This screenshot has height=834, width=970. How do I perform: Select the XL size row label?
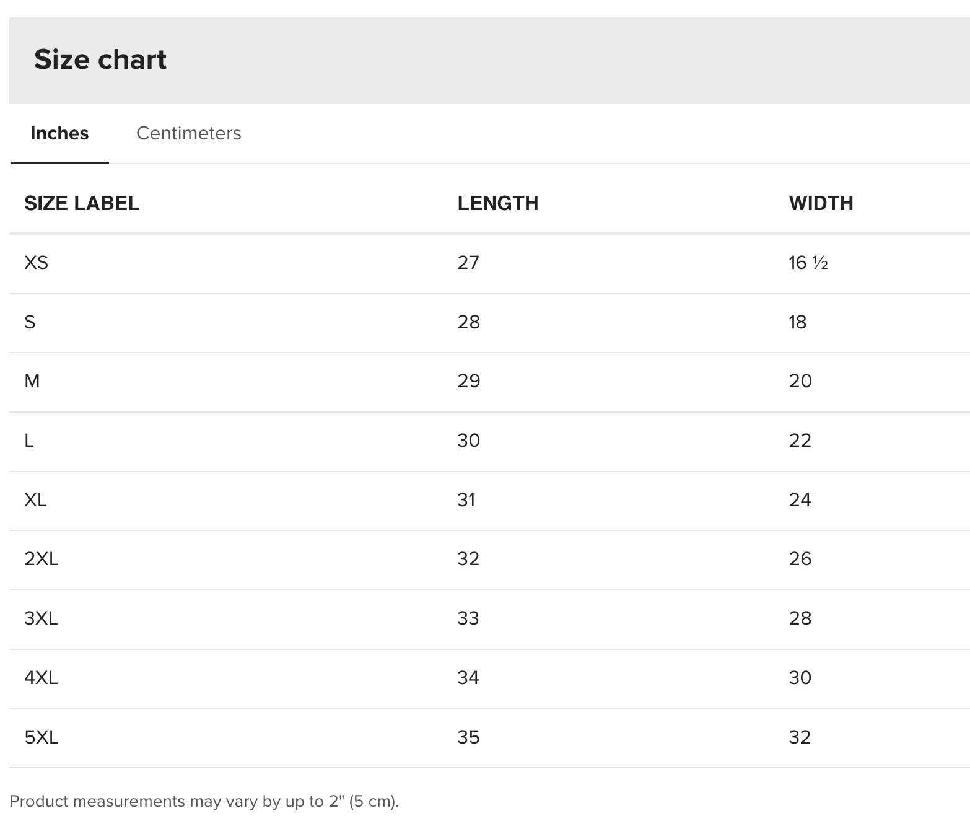click(35, 500)
